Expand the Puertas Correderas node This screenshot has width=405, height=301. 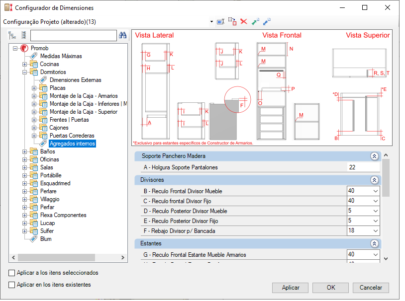[34, 136]
